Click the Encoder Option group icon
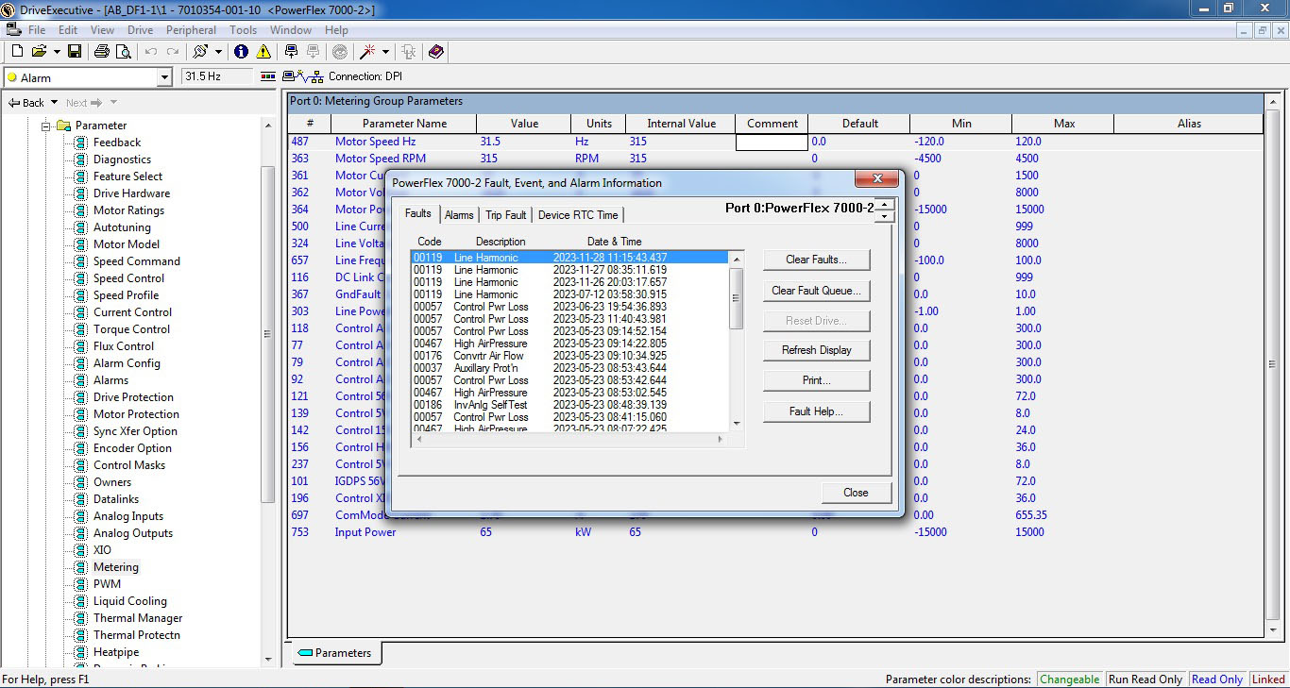Screen dimensions: 1290x688 click(x=81, y=448)
